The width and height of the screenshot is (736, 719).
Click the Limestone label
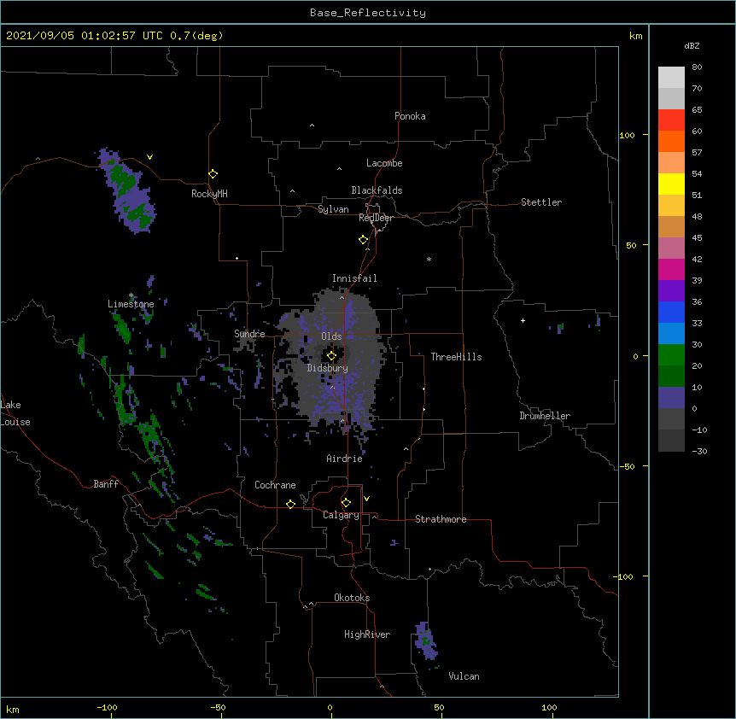coord(131,304)
